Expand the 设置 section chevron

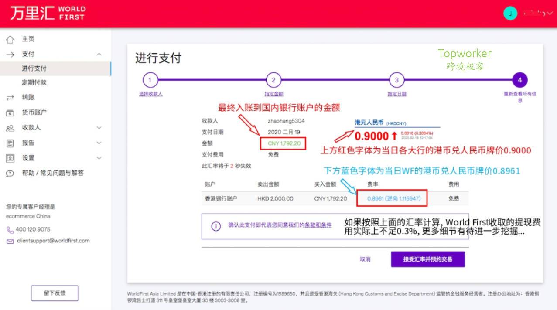pyautogui.click(x=99, y=158)
